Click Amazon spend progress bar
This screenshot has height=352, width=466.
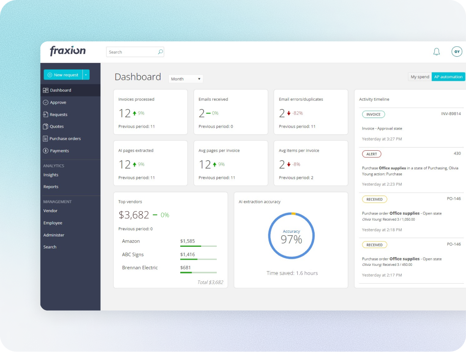pyautogui.click(x=199, y=246)
